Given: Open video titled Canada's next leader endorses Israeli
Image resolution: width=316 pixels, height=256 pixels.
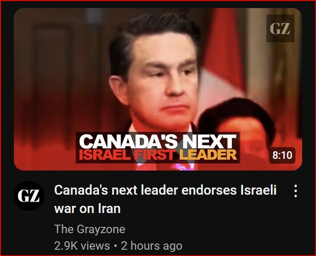Looking at the screenshot, I should [165, 190].
